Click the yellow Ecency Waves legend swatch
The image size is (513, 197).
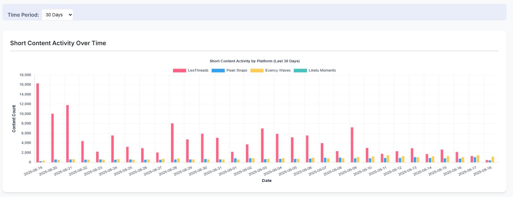click(x=257, y=70)
